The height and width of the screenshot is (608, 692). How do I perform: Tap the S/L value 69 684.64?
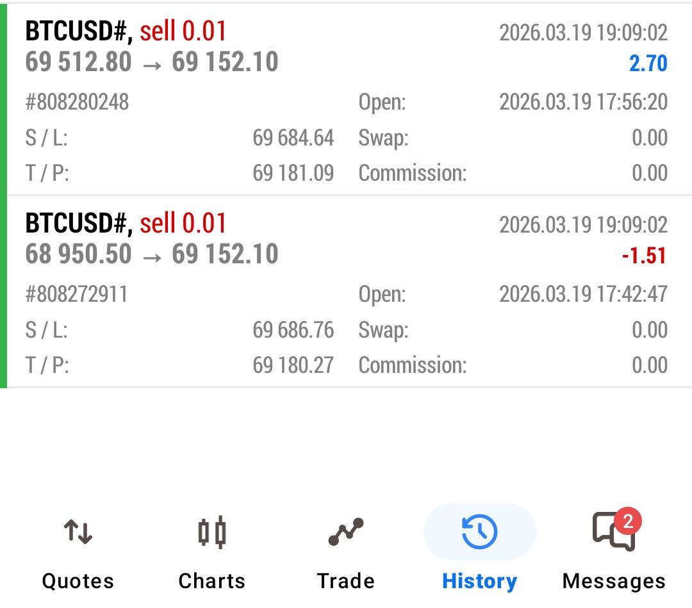pos(293,138)
